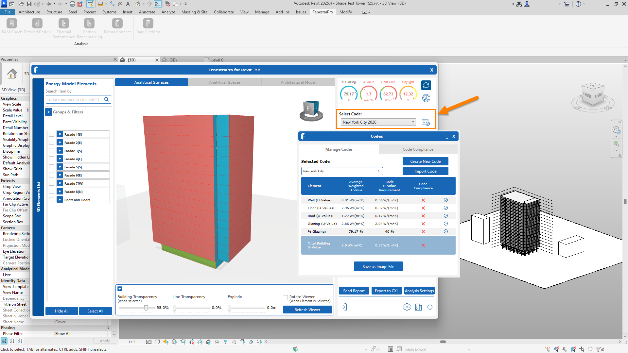Launch the Thermal Performance analysis tool
This screenshot has height=353, width=628.
(64, 28)
